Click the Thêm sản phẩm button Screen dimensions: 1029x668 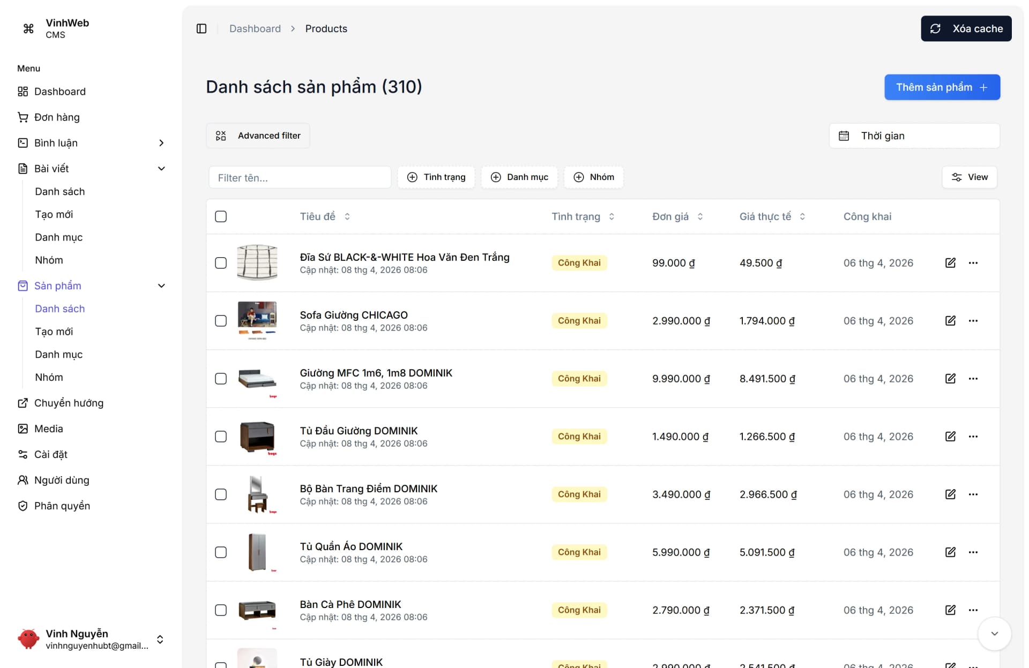[x=942, y=87]
